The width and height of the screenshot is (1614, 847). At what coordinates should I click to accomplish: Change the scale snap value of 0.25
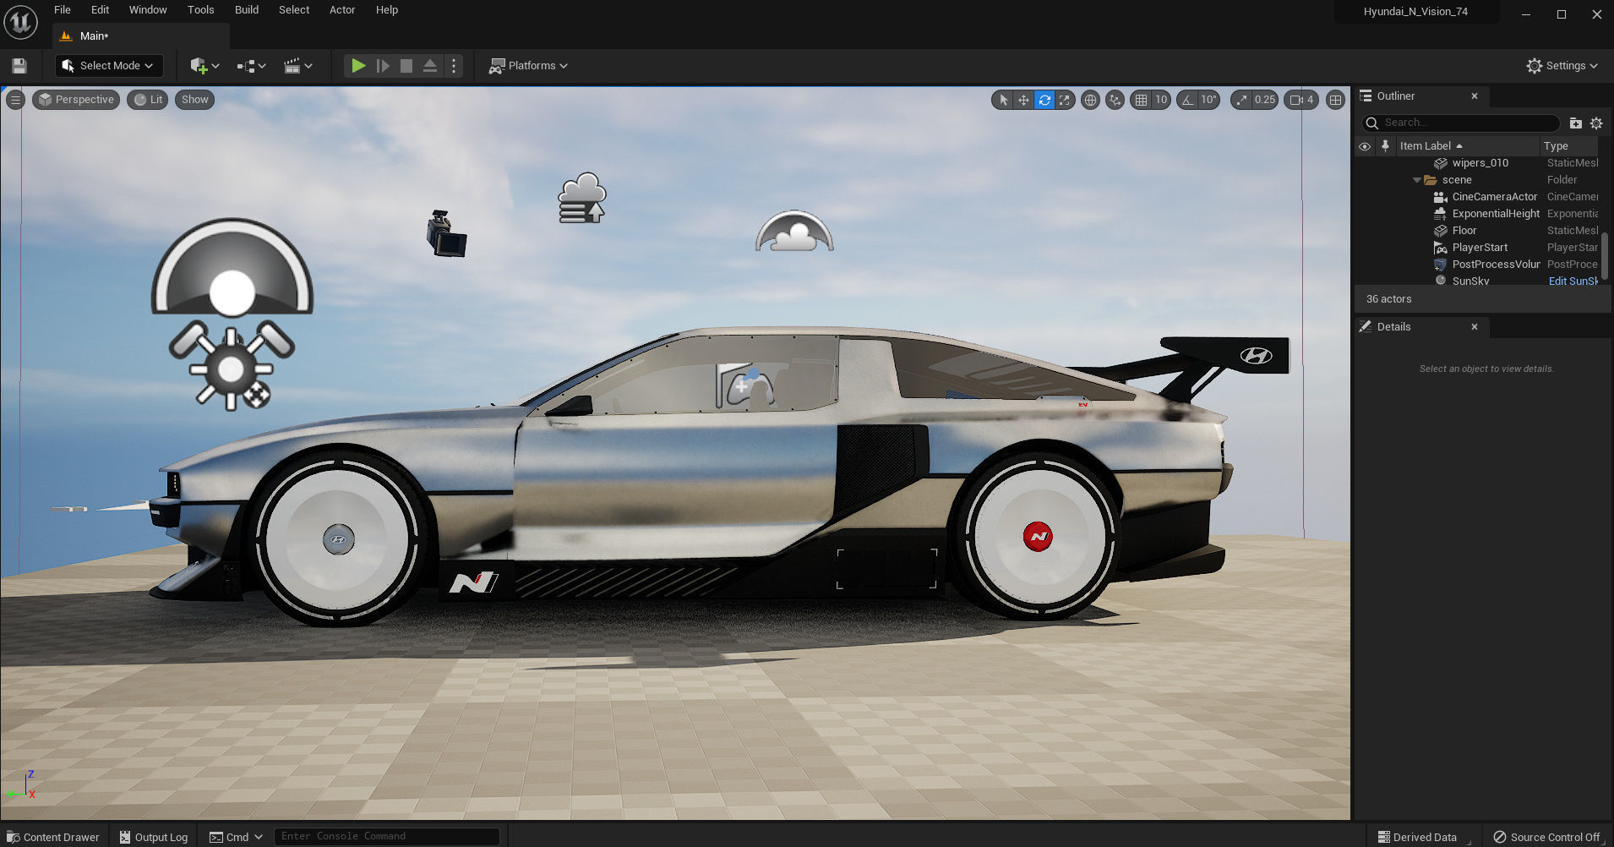[1265, 100]
